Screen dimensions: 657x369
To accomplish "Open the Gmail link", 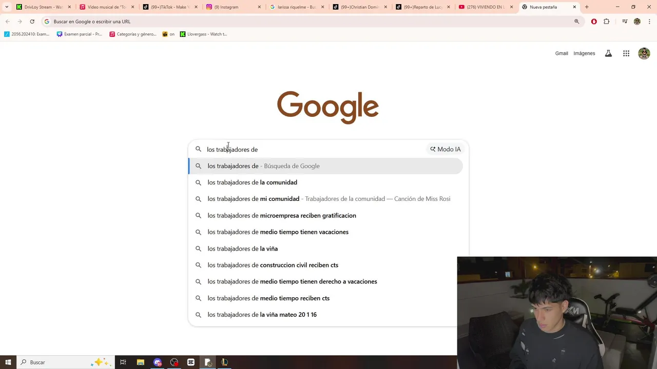I will click(562, 53).
